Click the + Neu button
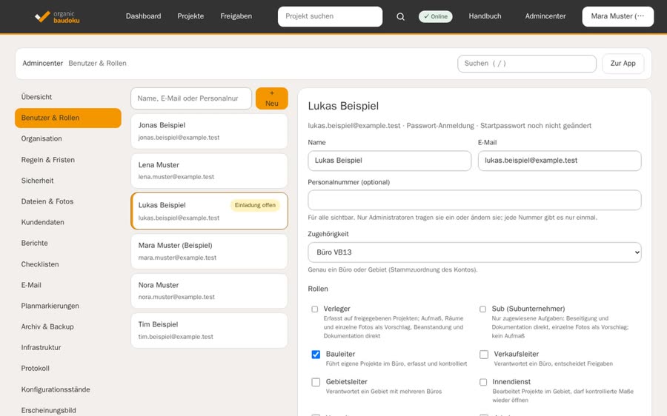This screenshot has height=416, width=667. (272, 98)
